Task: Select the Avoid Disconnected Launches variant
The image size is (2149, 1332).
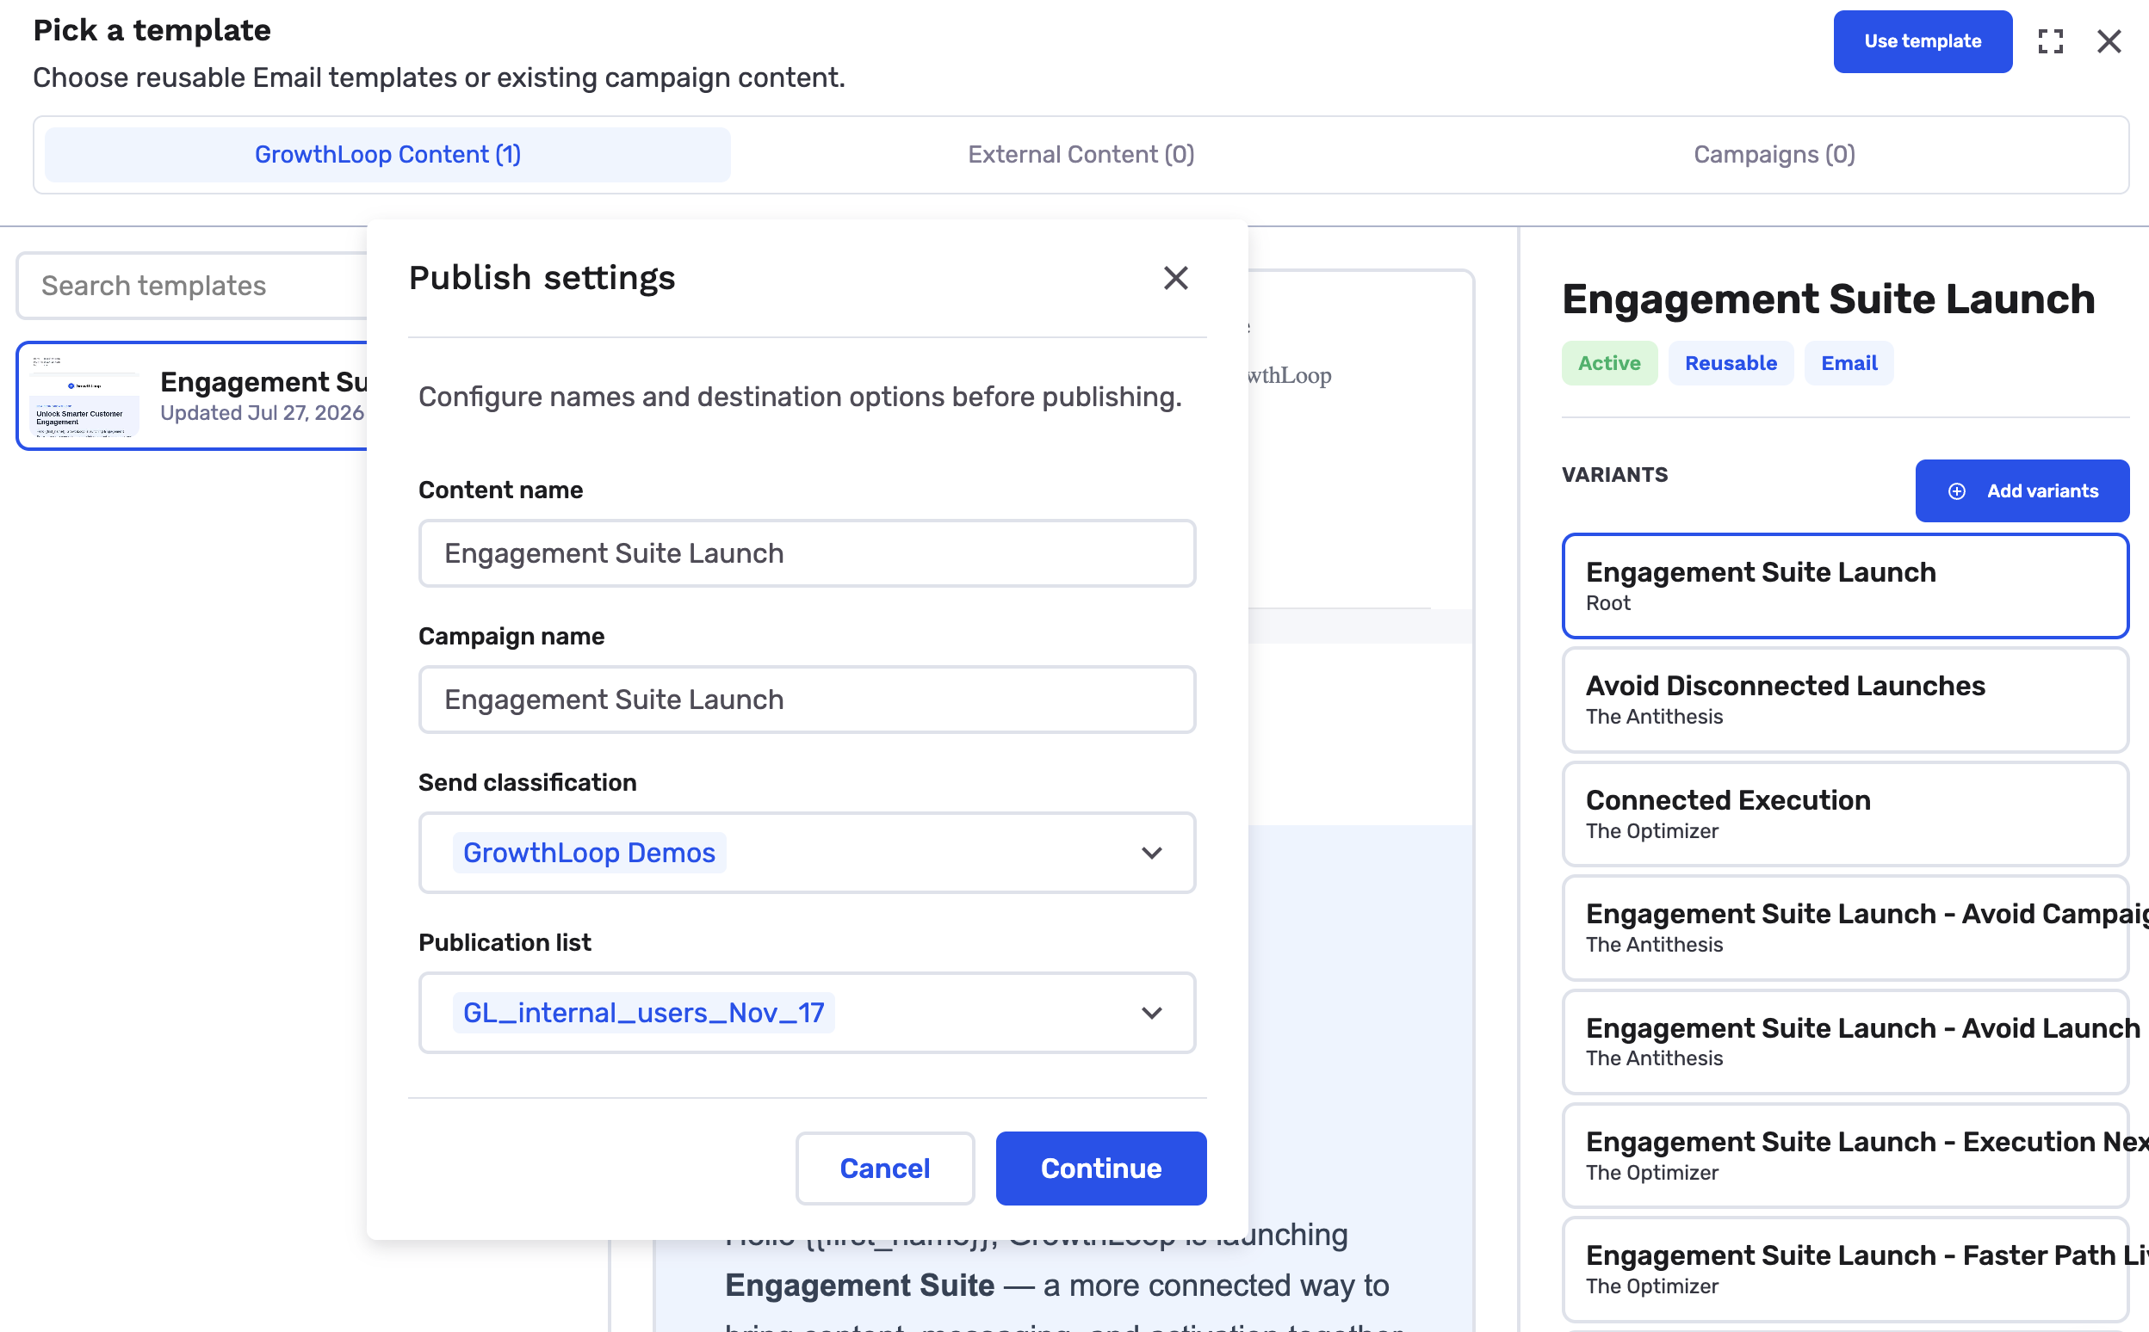Action: click(x=1845, y=700)
